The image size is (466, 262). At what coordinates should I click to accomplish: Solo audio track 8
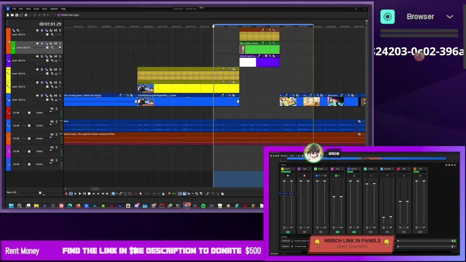click(x=56, y=122)
